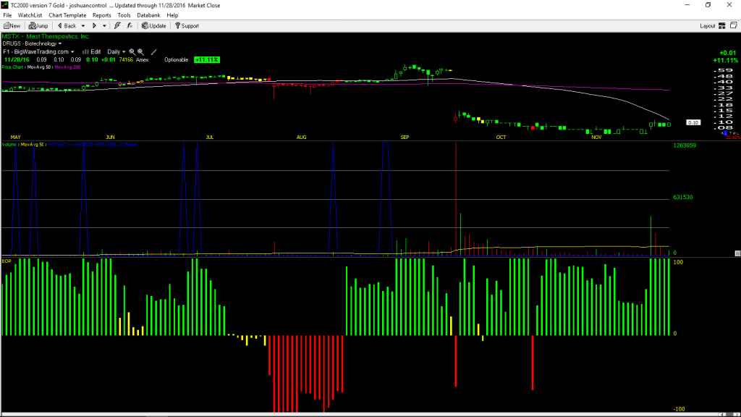Image resolution: width=741 pixels, height=417 pixels.
Task: Open the Back history dropdown arrow
Action: [x=83, y=26]
